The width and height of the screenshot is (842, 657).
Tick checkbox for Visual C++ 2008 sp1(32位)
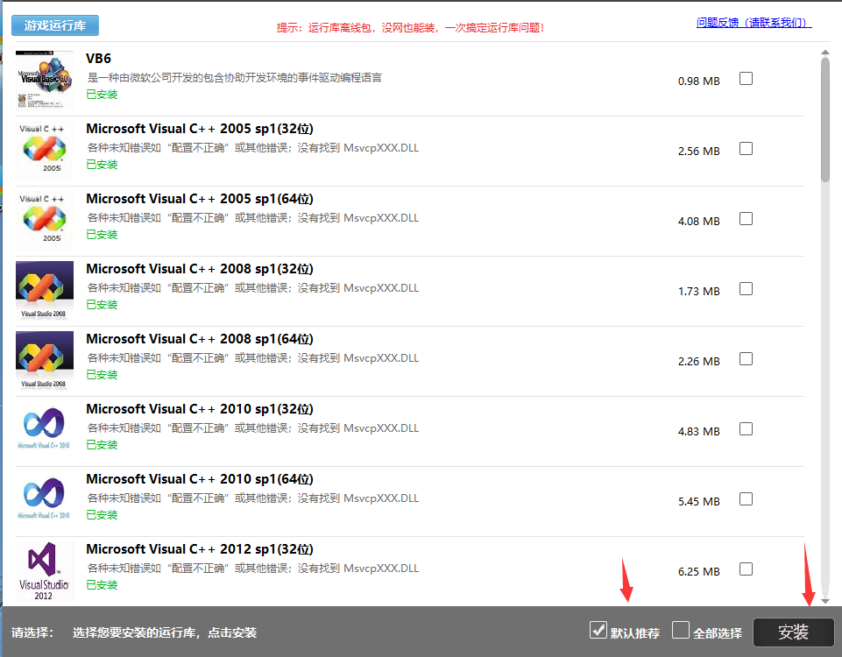pos(746,289)
